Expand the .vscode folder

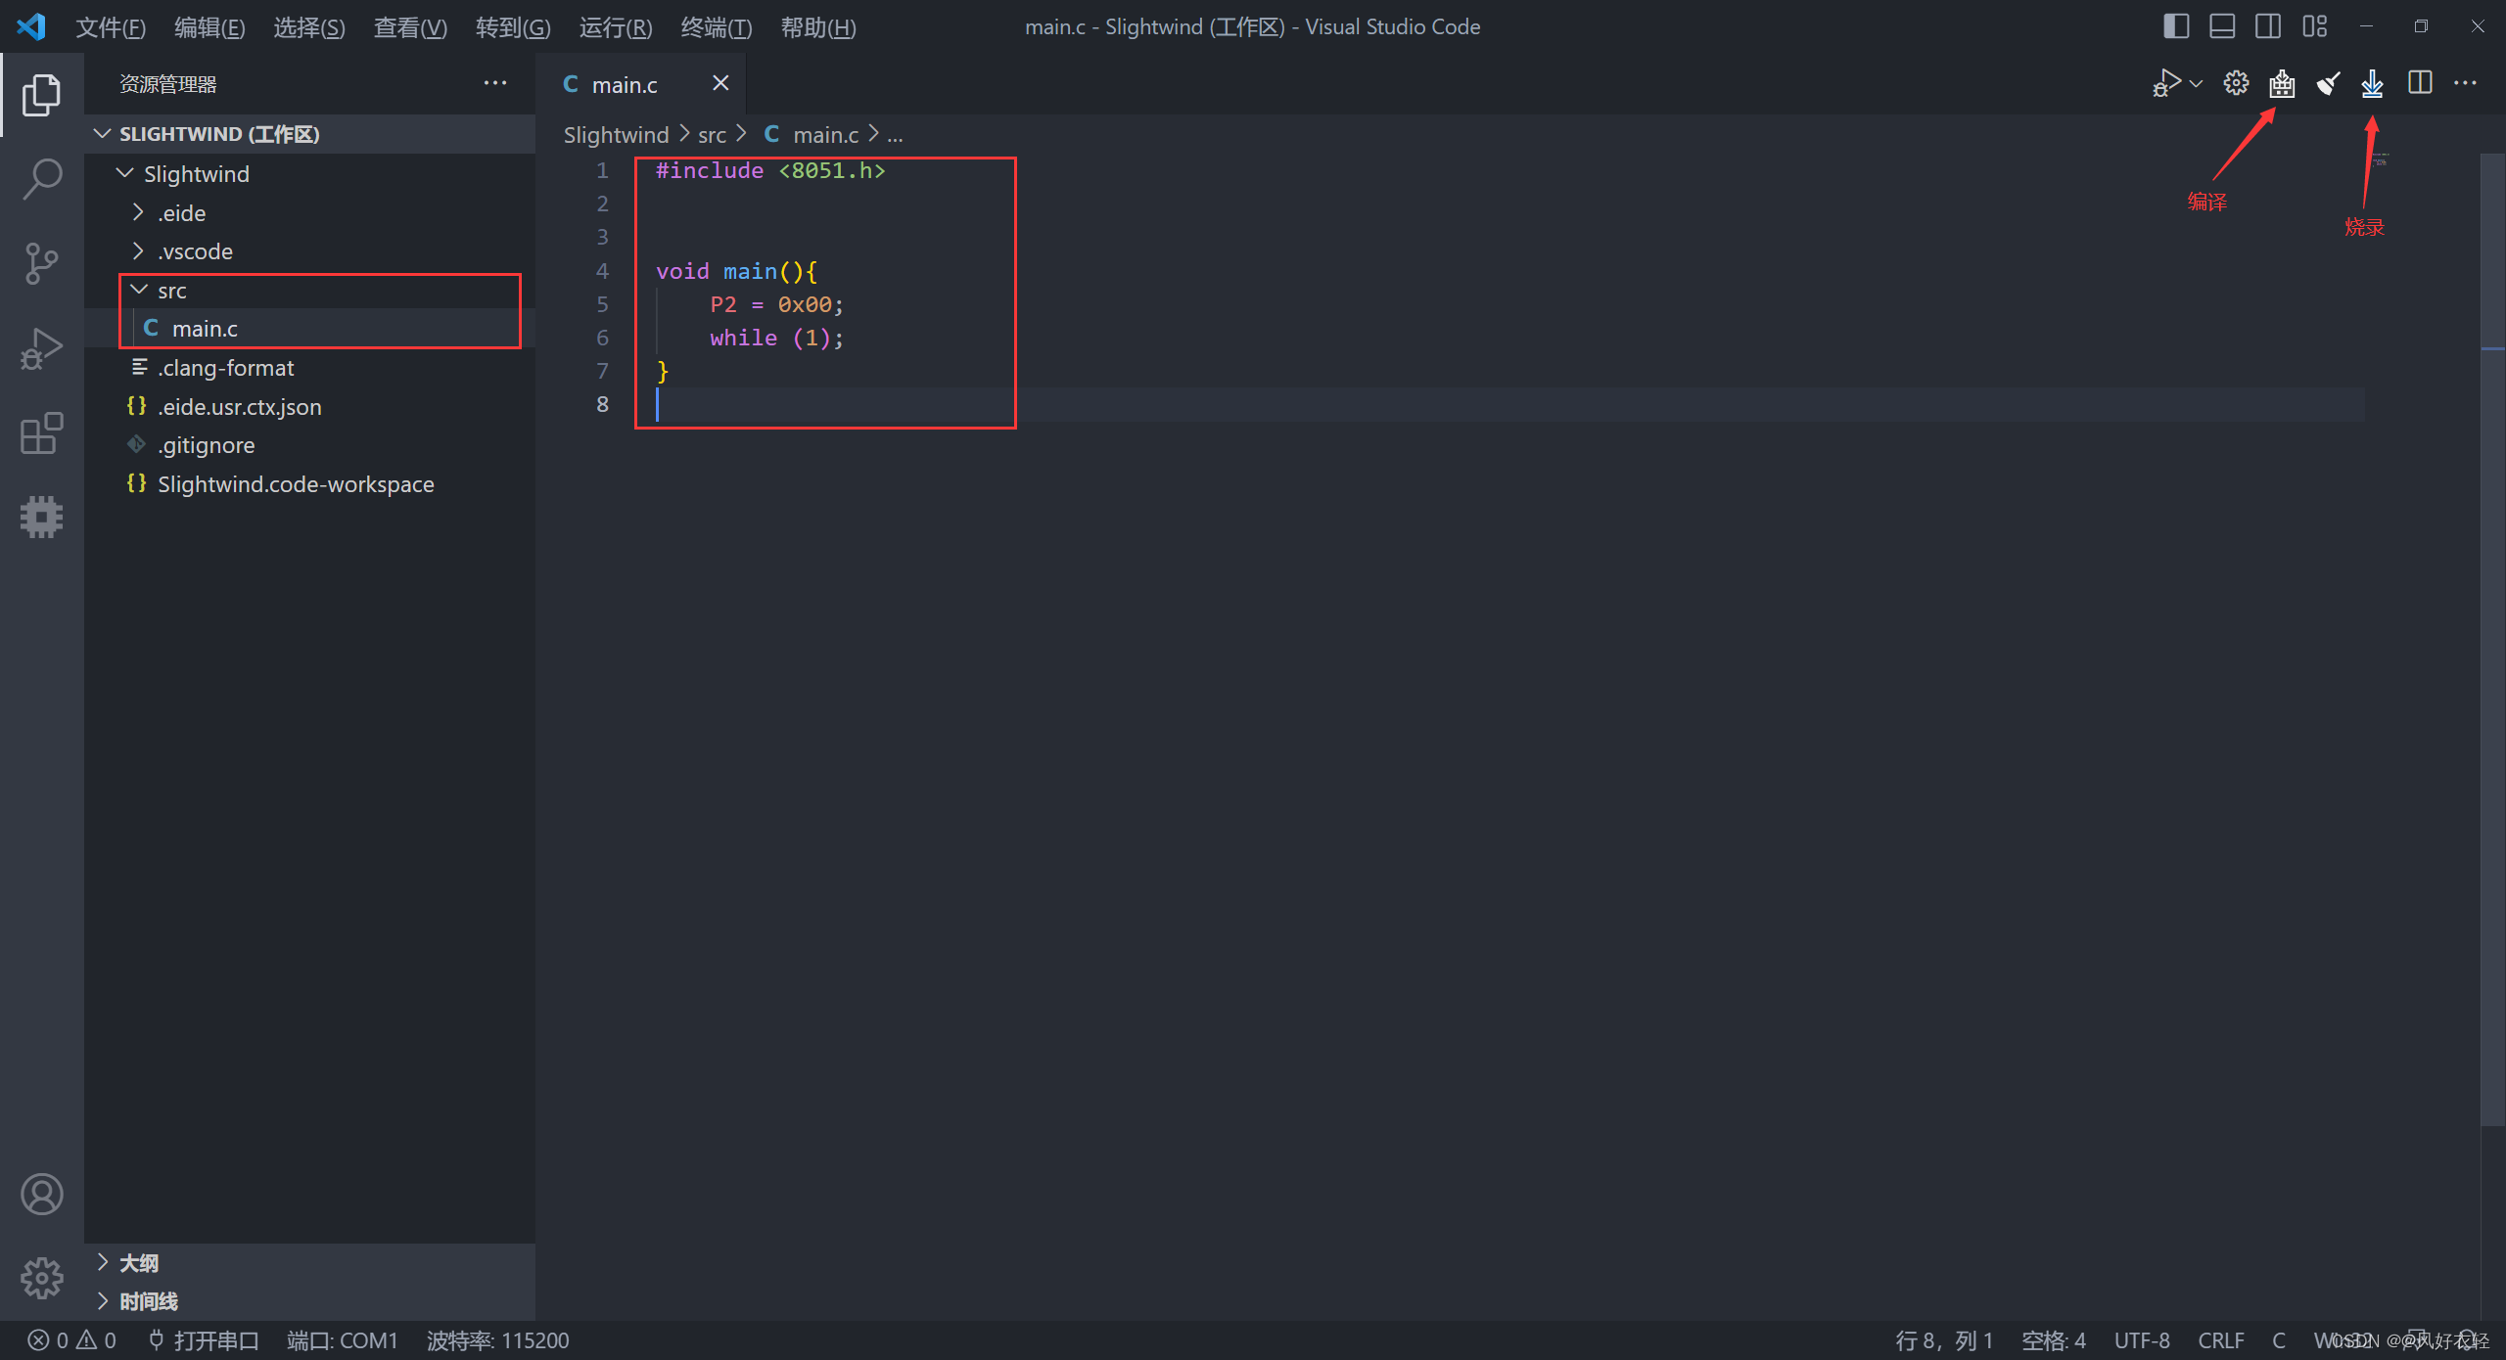coord(309,251)
